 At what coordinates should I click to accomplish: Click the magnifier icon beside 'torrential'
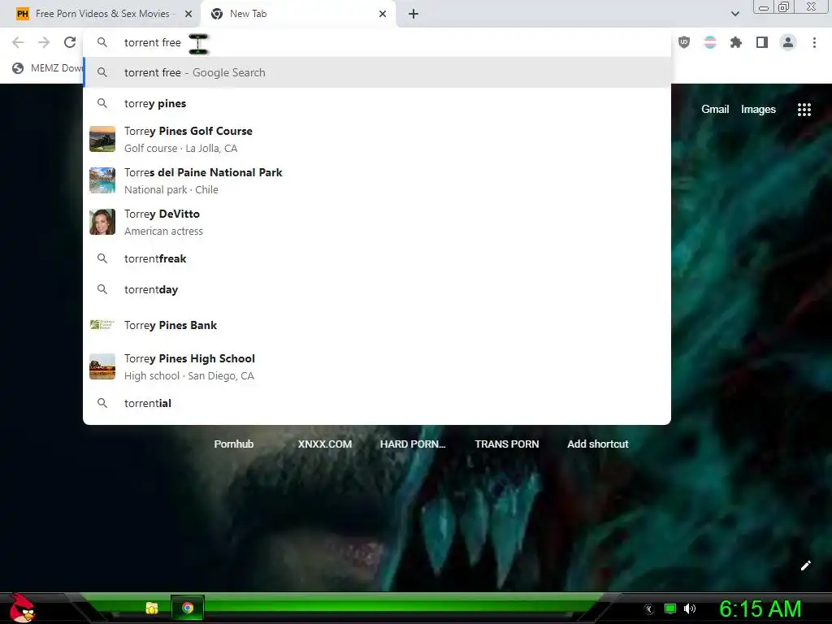[102, 403]
